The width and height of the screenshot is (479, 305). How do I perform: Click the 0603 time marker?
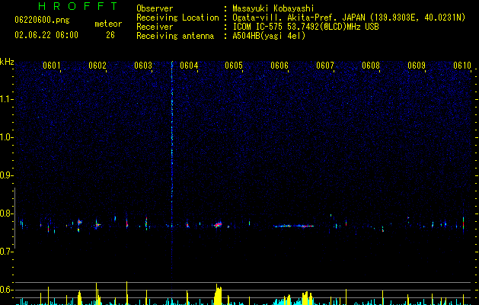pyautogui.click(x=143, y=66)
